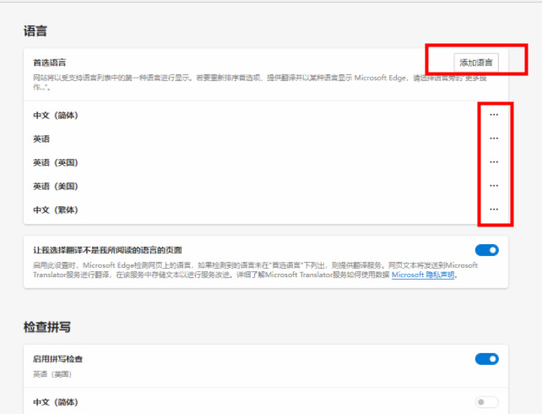Click 让我选择翻译不是我所阅读的语言的页面 label

[107, 250]
